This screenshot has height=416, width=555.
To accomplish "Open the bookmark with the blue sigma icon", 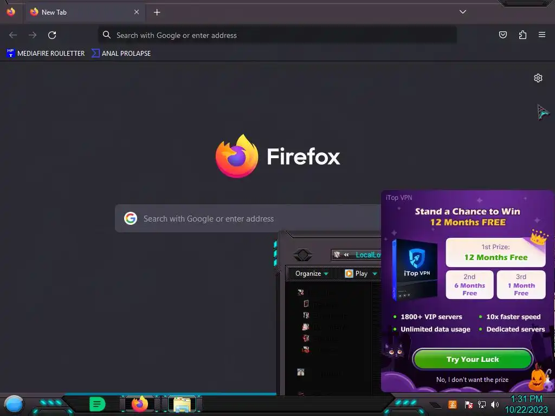I will point(121,54).
